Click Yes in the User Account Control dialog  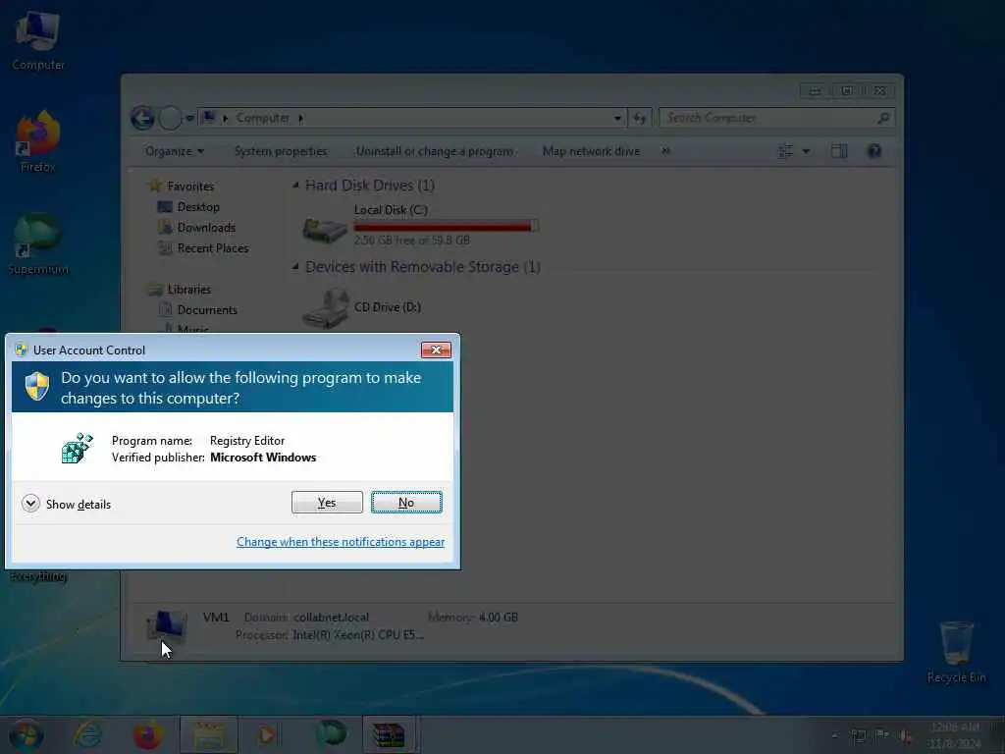(327, 503)
